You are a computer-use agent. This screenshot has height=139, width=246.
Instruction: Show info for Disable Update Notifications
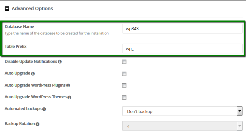coord(60,62)
